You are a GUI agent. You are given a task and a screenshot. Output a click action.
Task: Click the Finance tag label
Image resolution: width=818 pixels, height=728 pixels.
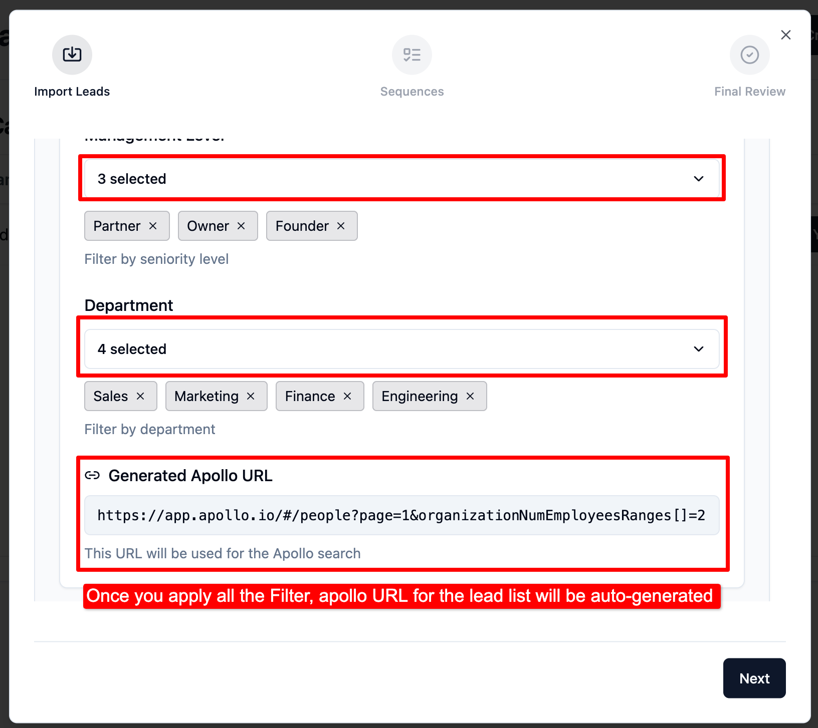(310, 396)
